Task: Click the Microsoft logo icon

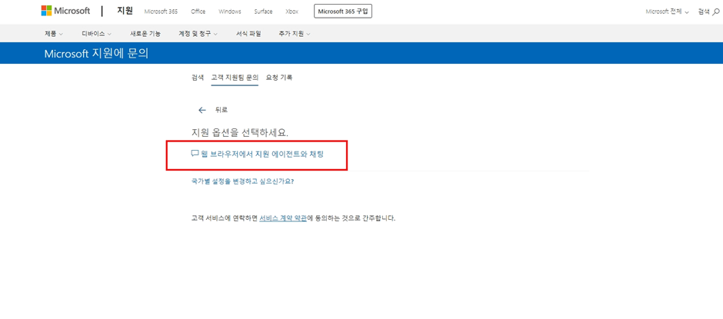Action: pos(46,11)
